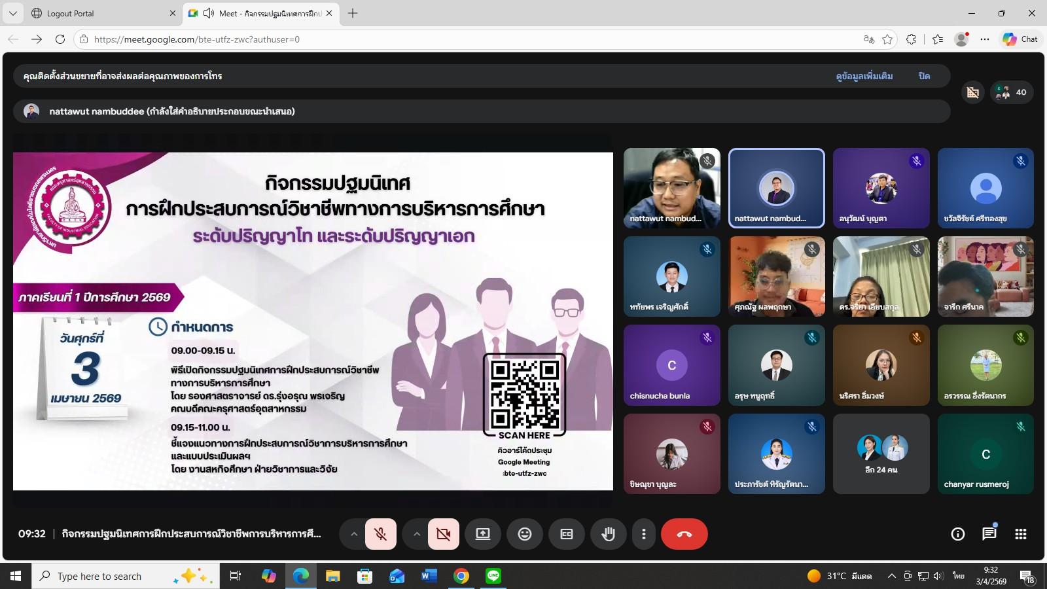
Task: Open the activities grid icon
Action: [x=1020, y=534]
